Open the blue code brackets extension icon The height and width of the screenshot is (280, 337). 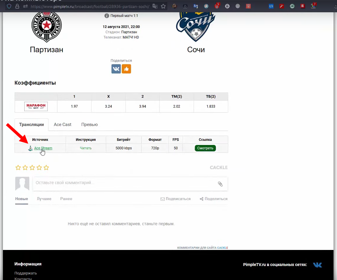click(x=271, y=6)
